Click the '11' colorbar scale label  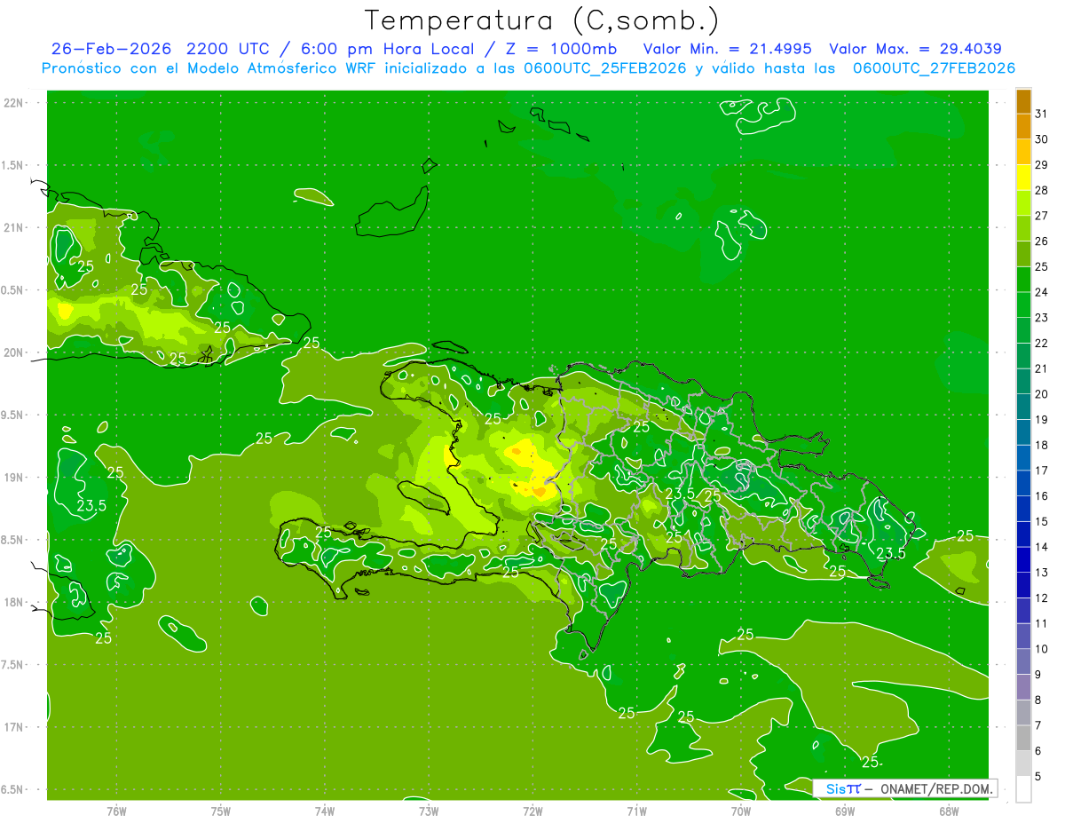pyautogui.click(x=1041, y=623)
